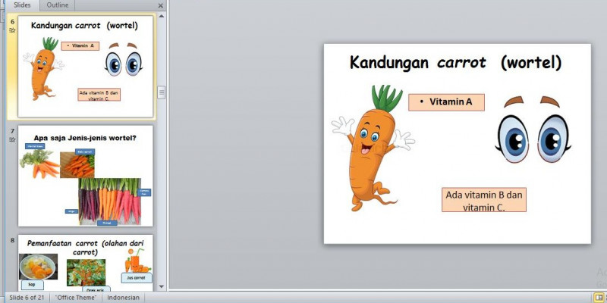Click the Normal view icon in status bar
Viewport: 607px width, 303px height.
(x=598, y=298)
